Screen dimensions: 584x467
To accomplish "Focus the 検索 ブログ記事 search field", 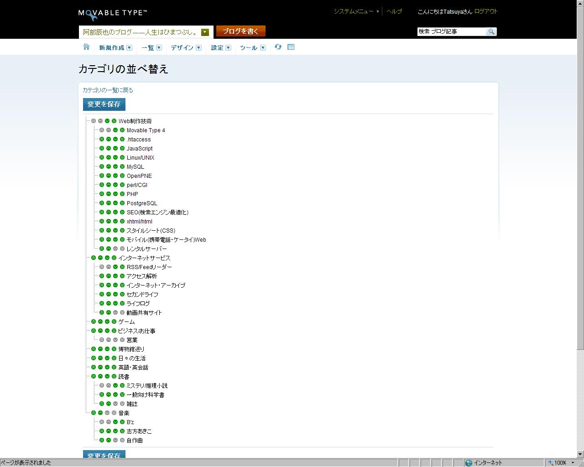I will coord(452,31).
